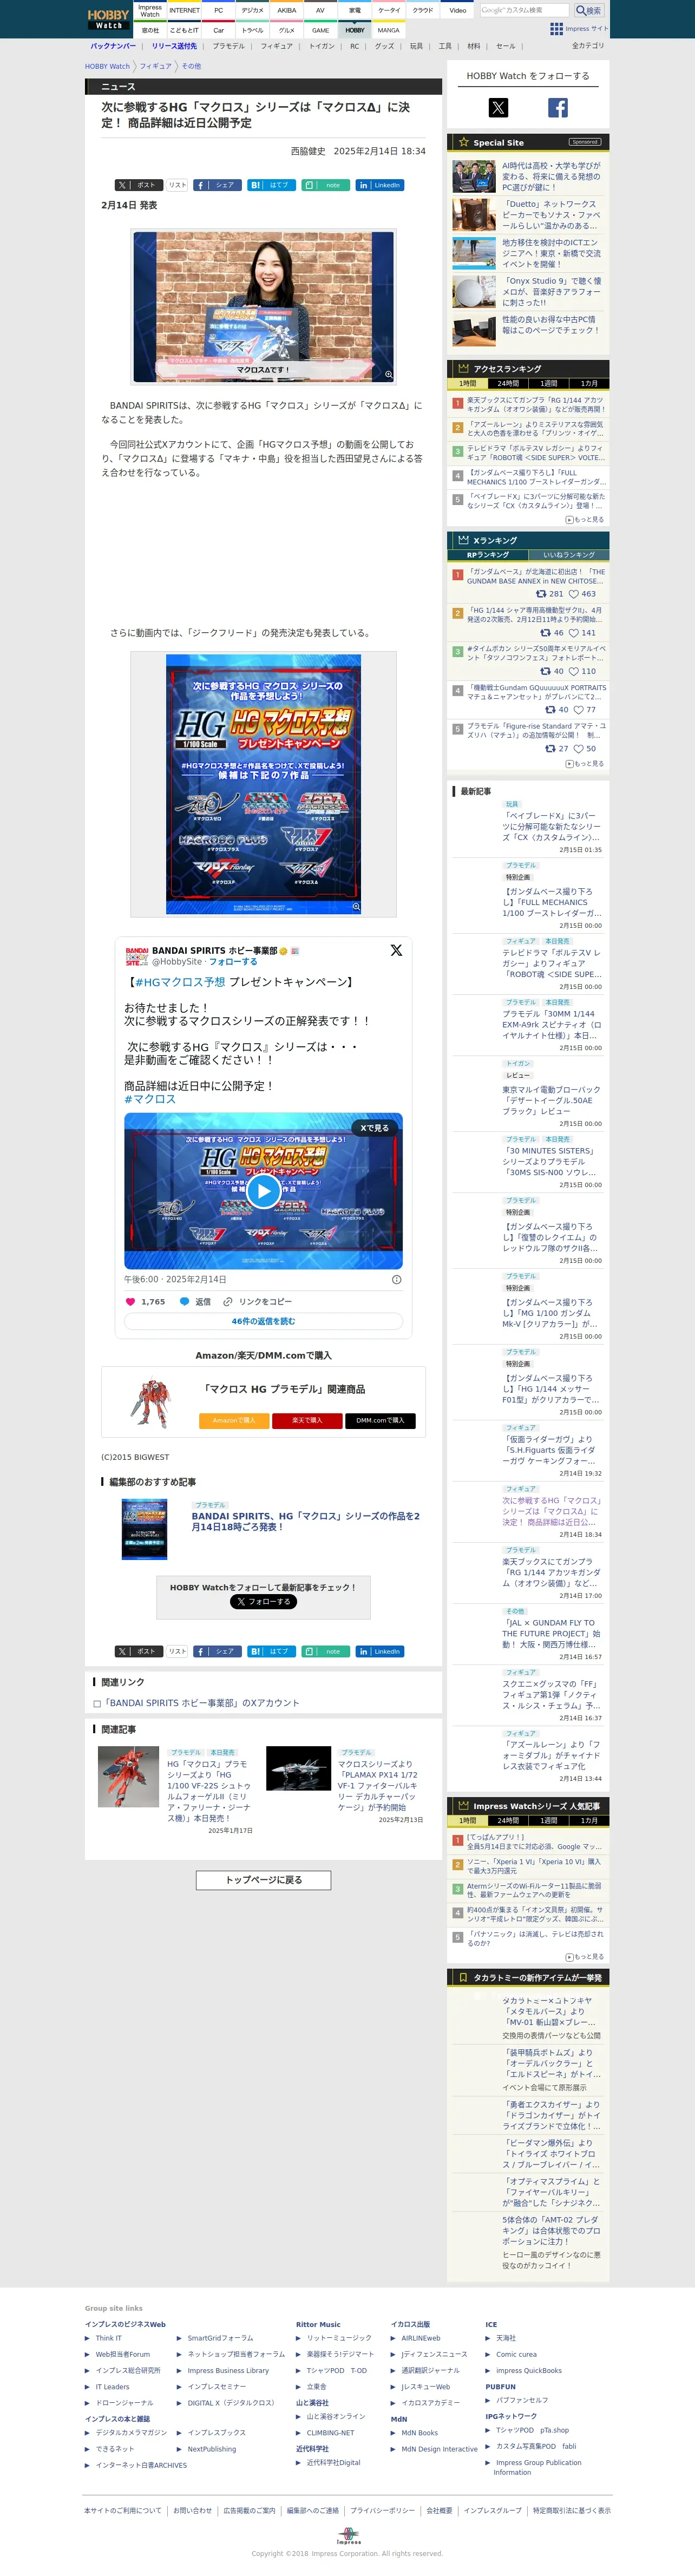Click the magnifier 検索 search button
This screenshot has height=2576, width=695.
point(588,10)
